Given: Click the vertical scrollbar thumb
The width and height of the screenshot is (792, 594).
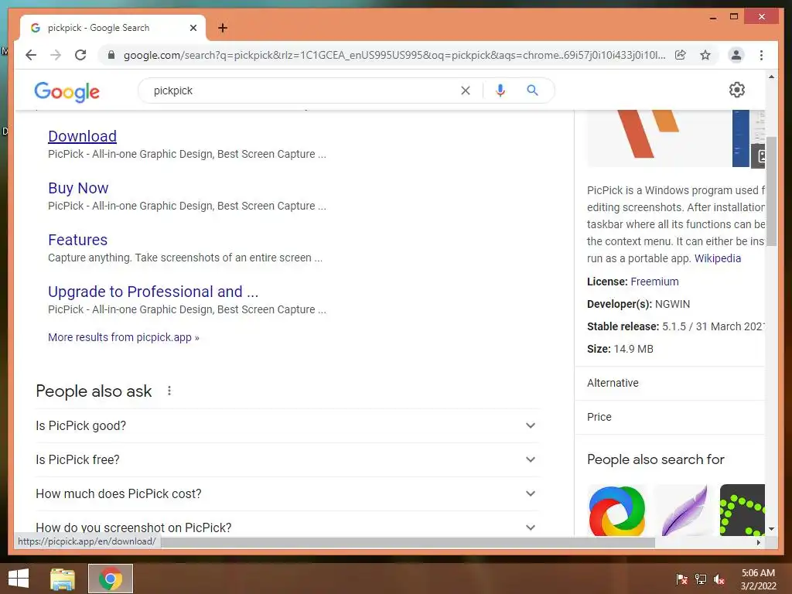Looking at the screenshot, I should (x=771, y=191).
